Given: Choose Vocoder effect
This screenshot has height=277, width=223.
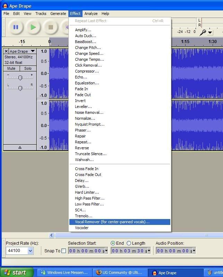Looking at the screenshot, I should pos(120,228).
